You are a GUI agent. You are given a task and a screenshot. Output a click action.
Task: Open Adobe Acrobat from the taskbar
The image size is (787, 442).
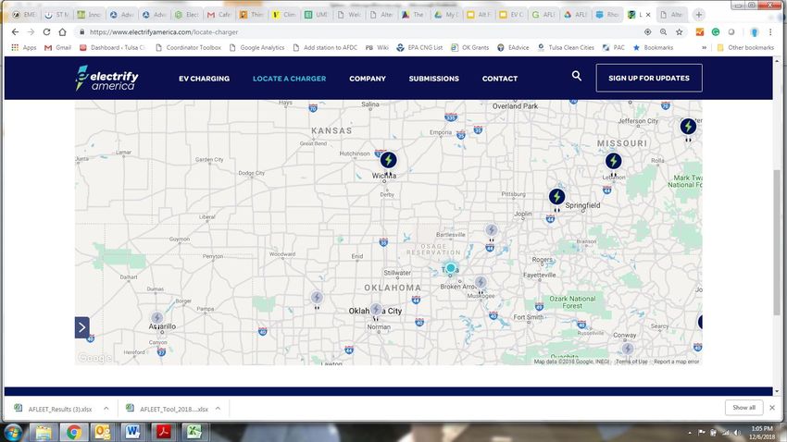click(164, 432)
